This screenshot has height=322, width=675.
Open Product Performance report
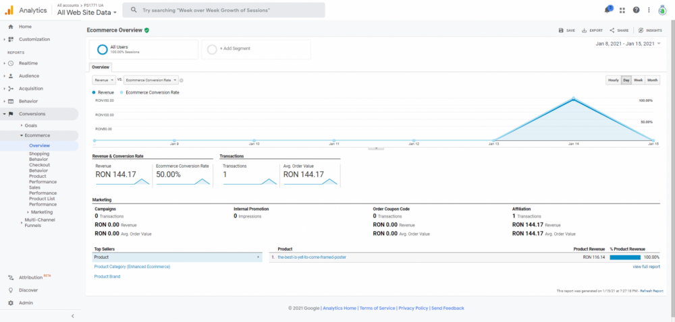(43, 179)
